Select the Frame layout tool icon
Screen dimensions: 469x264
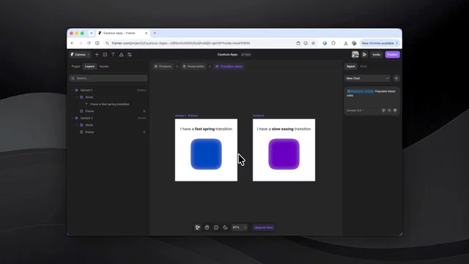tap(105, 55)
